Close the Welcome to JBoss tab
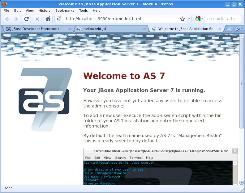245x193 pixels. click(x=220, y=29)
